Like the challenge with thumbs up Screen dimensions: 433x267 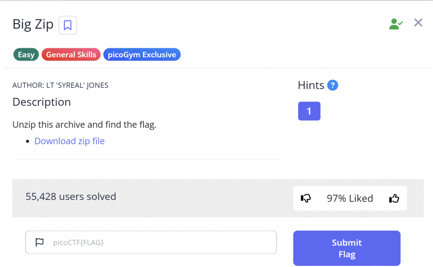[x=394, y=198]
